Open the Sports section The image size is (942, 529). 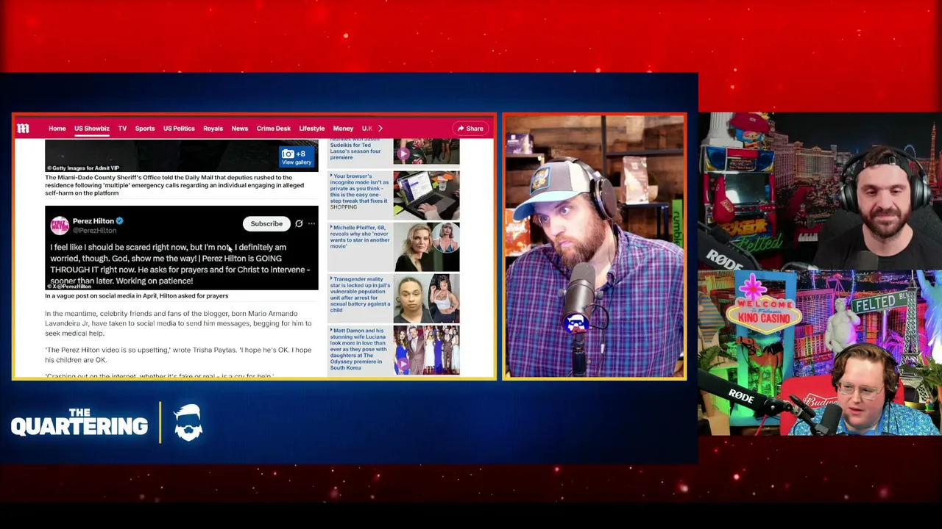click(x=145, y=129)
